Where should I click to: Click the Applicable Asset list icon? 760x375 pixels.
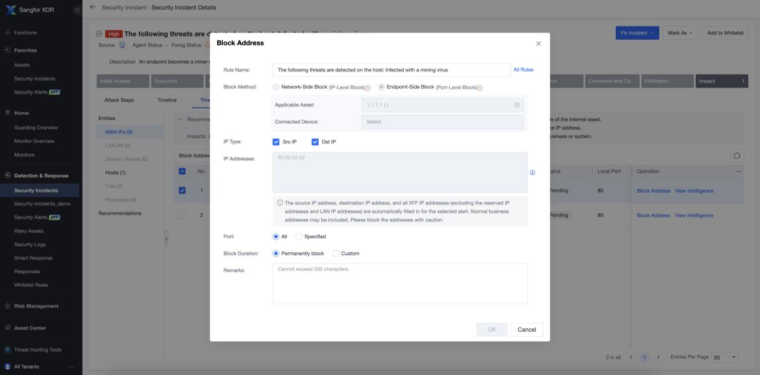[x=517, y=105]
